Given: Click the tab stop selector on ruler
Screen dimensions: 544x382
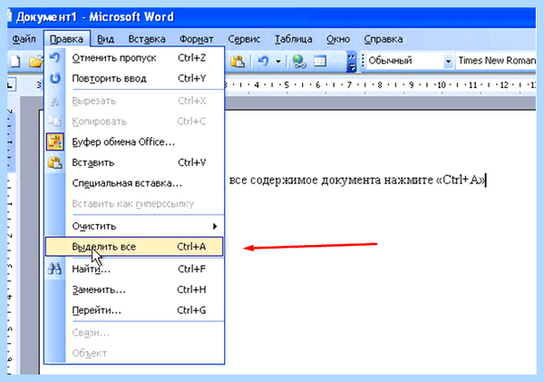Looking at the screenshot, I should pyautogui.click(x=10, y=84).
